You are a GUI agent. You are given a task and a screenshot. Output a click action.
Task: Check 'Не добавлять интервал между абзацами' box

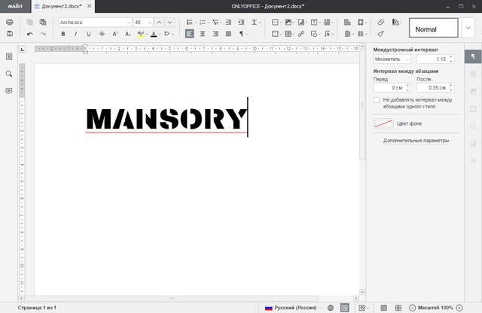377,100
